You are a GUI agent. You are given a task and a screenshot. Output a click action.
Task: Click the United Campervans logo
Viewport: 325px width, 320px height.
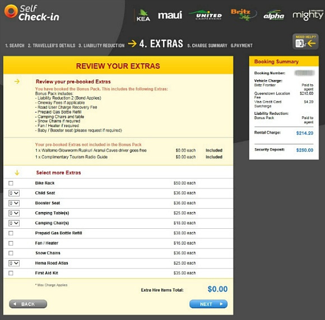[206, 15]
